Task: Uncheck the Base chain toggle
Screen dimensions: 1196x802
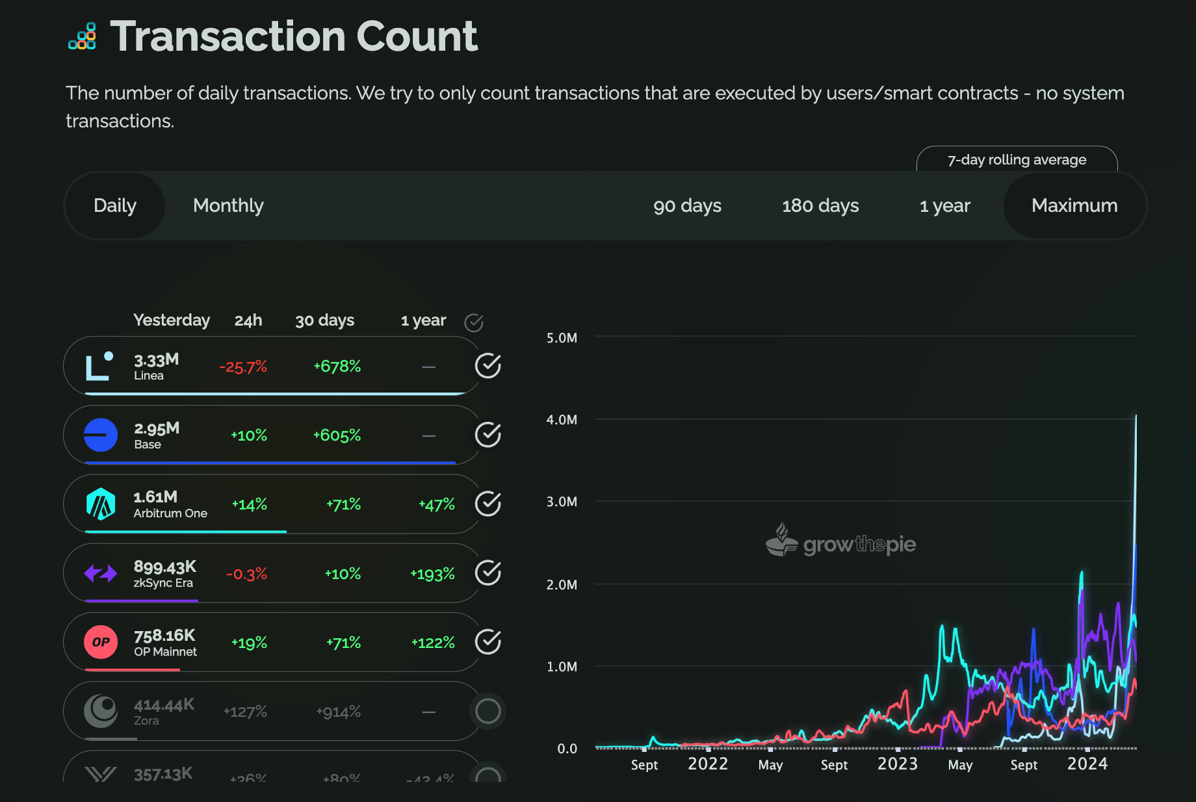Action: click(488, 435)
